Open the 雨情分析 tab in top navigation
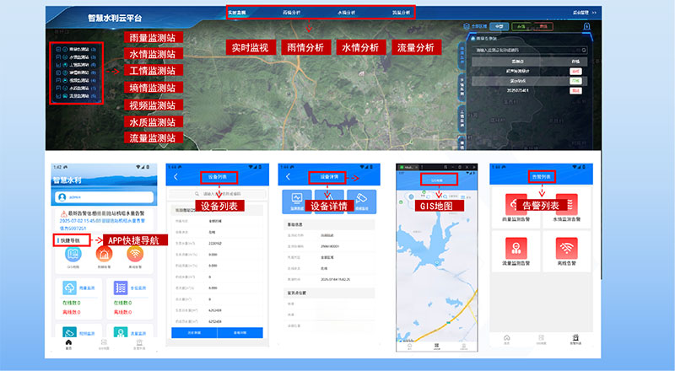Image resolution: width=675 pixels, height=371 pixels. 289,13
